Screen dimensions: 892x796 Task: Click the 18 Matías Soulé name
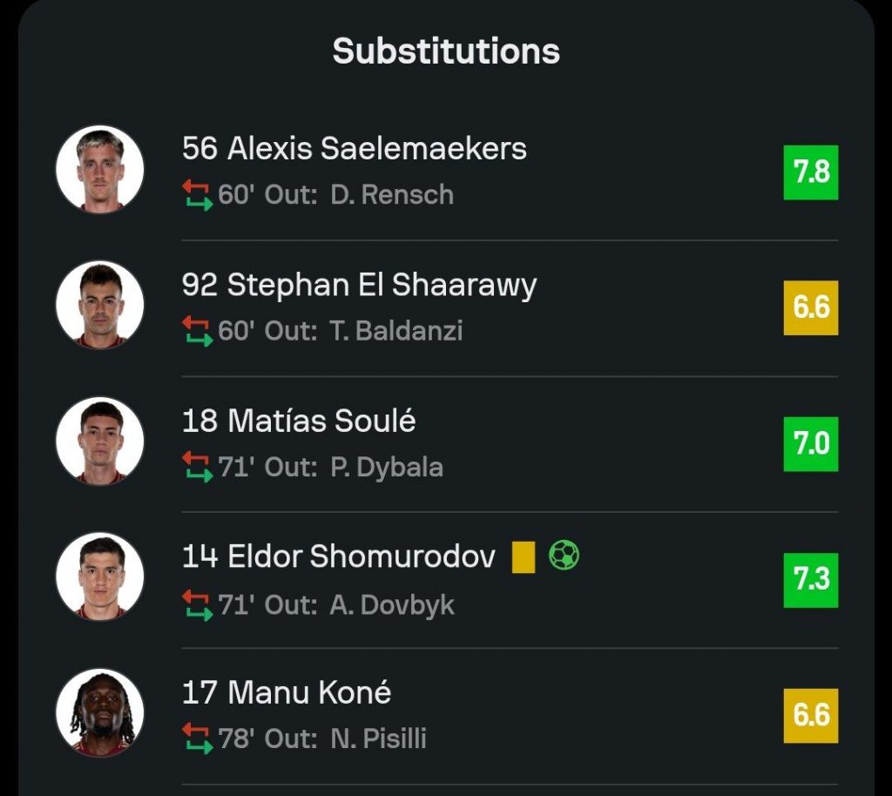click(299, 421)
